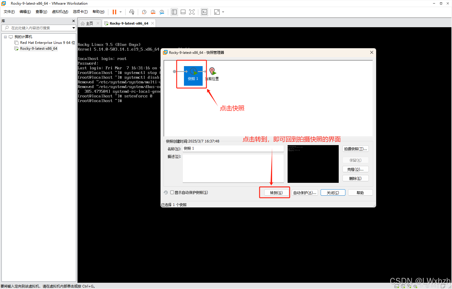Open the 帮助(H) menu
The width and height of the screenshot is (452, 289).
pyautogui.click(x=98, y=12)
